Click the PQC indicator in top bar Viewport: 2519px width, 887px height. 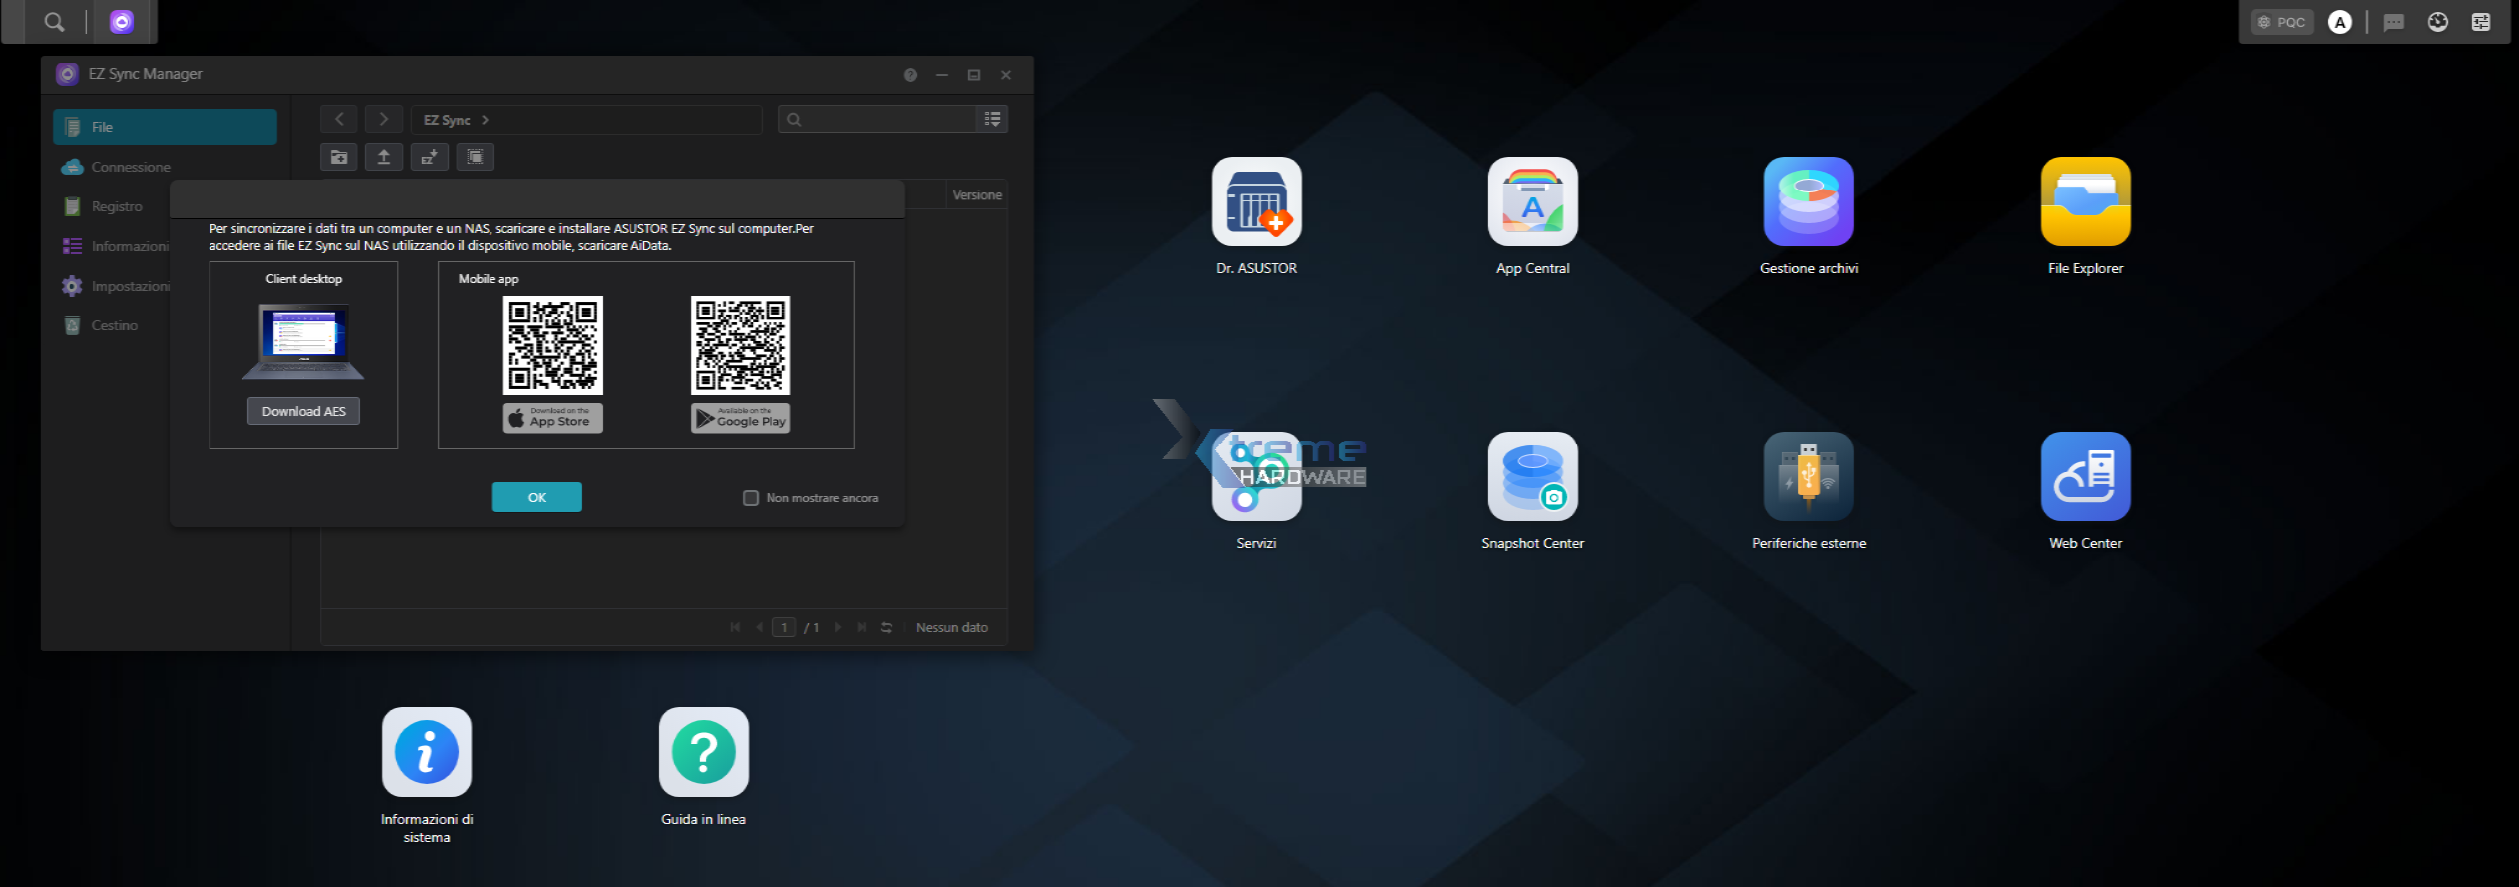2282,22
